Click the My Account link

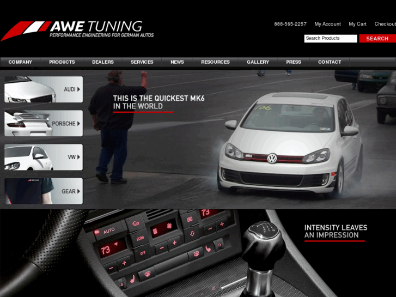[327, 24]
